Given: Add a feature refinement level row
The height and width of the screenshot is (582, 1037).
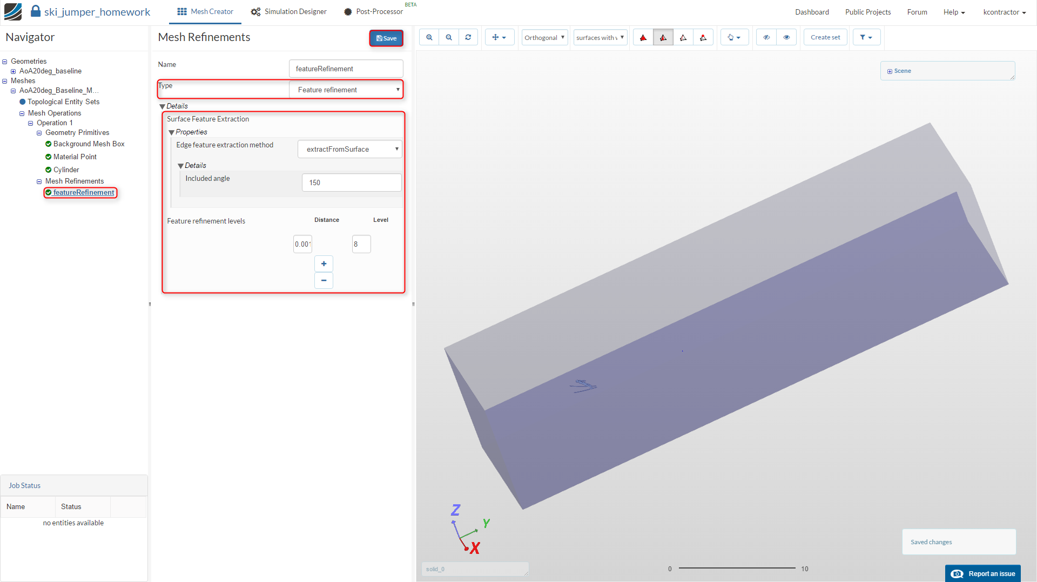Looking at the screenshot, I should [324, 263].
